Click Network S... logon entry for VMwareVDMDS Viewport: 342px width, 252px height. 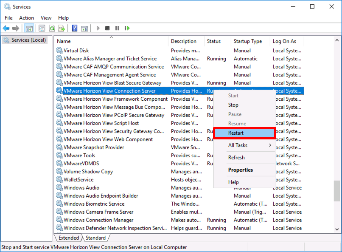coord(288,163)
